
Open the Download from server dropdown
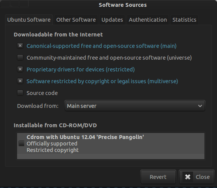point(135,106)
